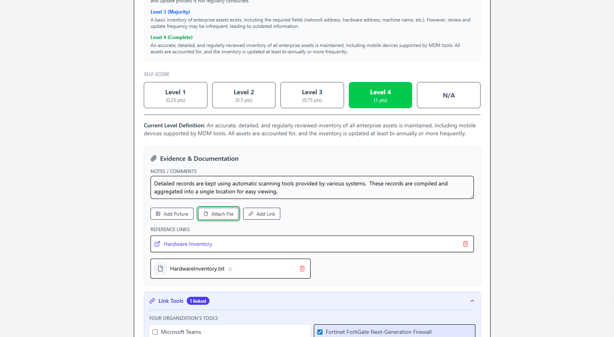Download HardwareInventory.txt using the download icon
Screen dimensions: 614x337
pyautogui.click(x=230, y=269)
